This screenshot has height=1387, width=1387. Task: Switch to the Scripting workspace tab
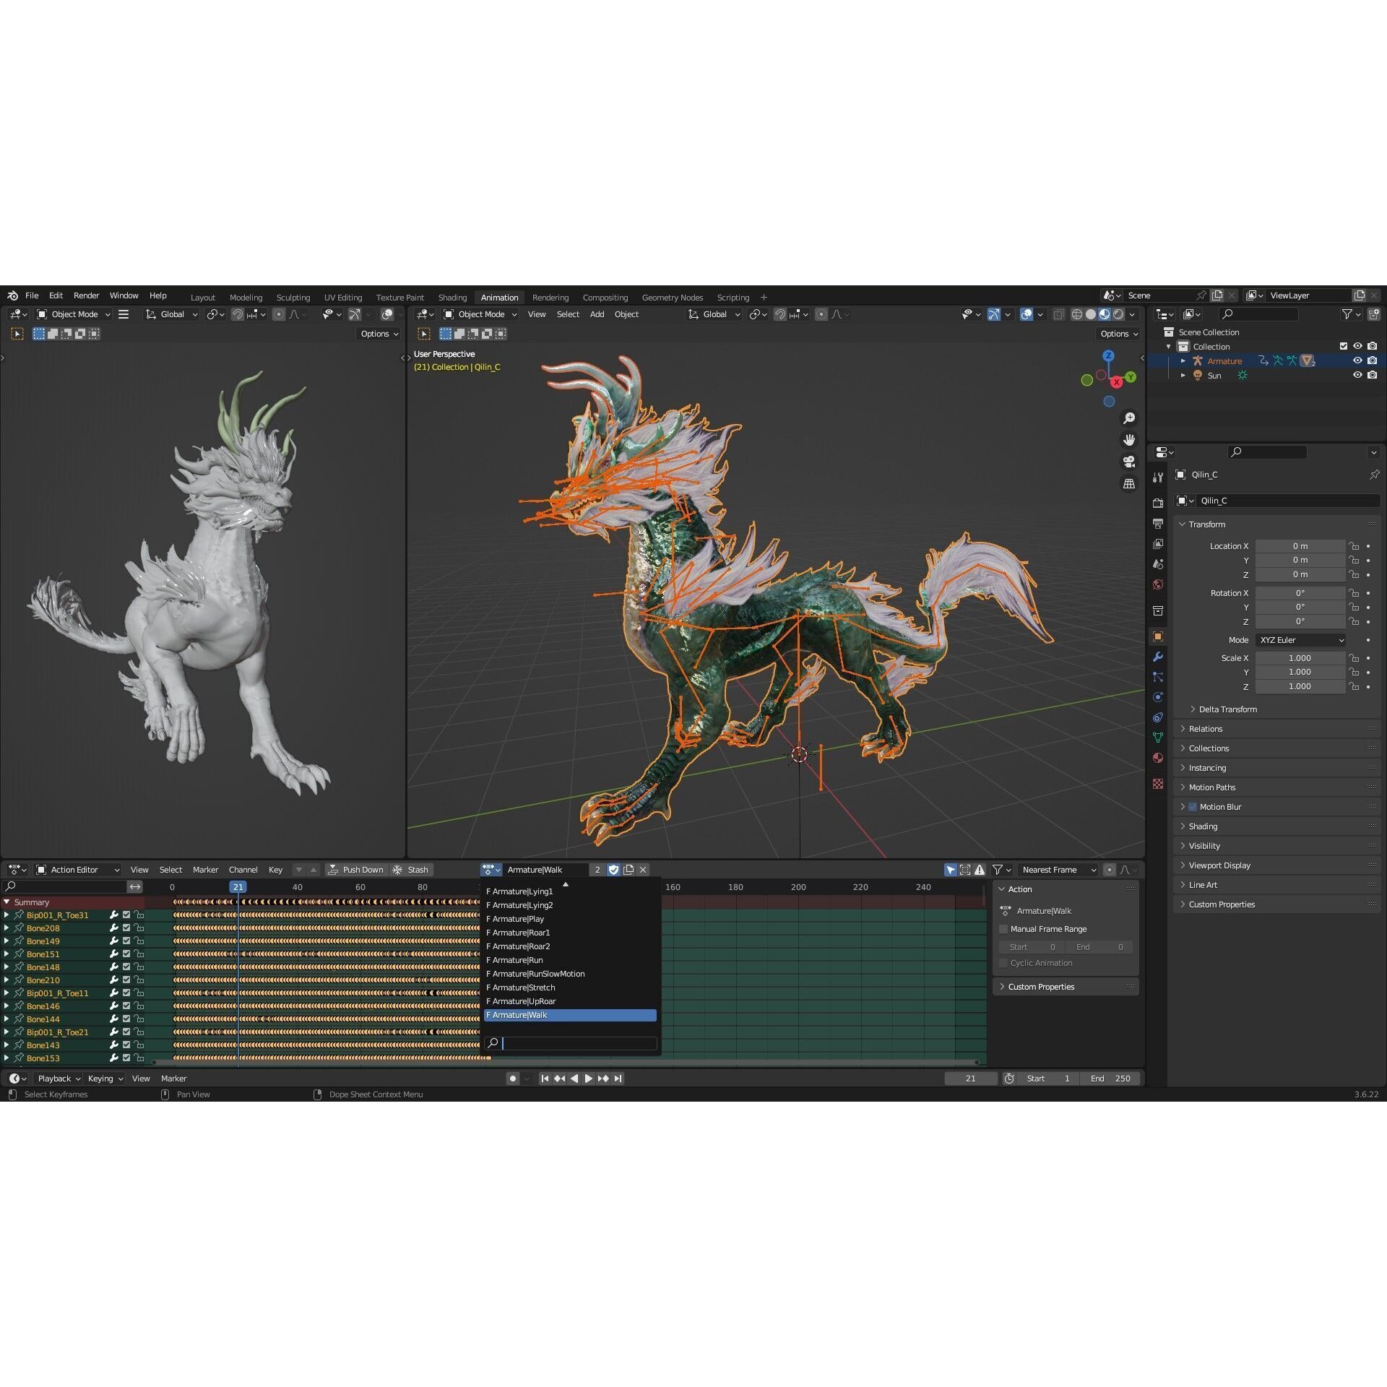(733, 297)
